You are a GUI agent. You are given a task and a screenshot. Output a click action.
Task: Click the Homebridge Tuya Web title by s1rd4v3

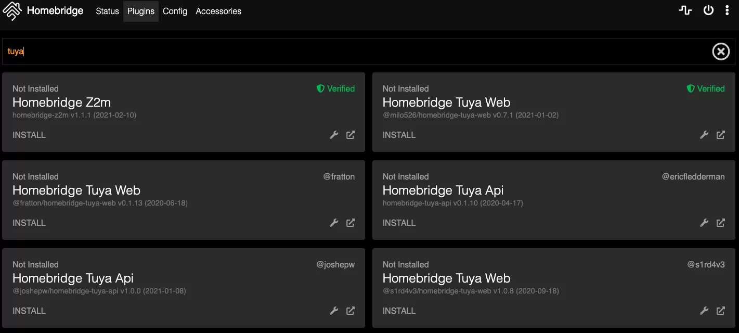coord(446,278)
